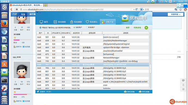Switch to the 系统信息 tab

click(60, 22)
